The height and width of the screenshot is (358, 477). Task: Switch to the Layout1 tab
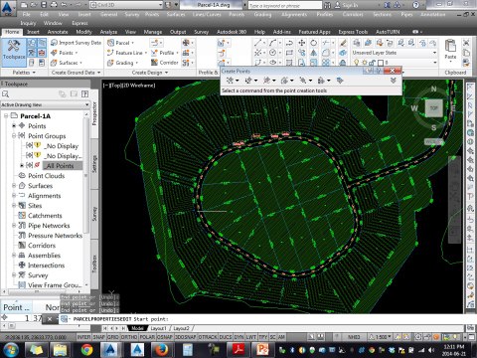point(158,328)
